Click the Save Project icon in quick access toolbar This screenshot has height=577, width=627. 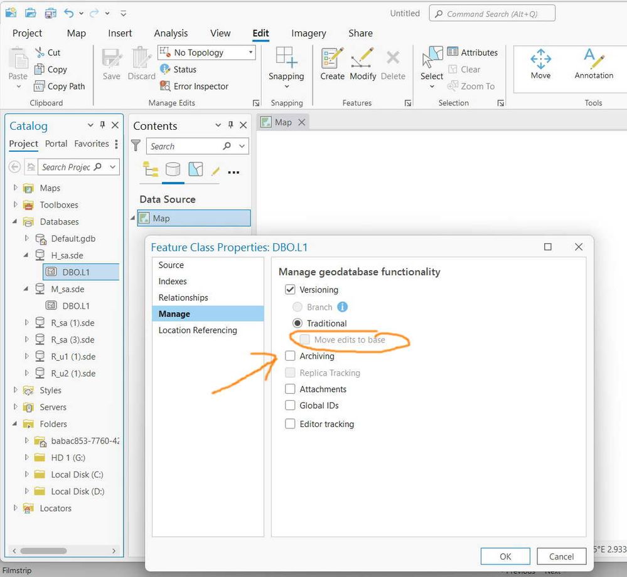coord(50,13)
